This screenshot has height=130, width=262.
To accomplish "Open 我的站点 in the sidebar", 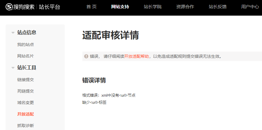I will 25,45.
